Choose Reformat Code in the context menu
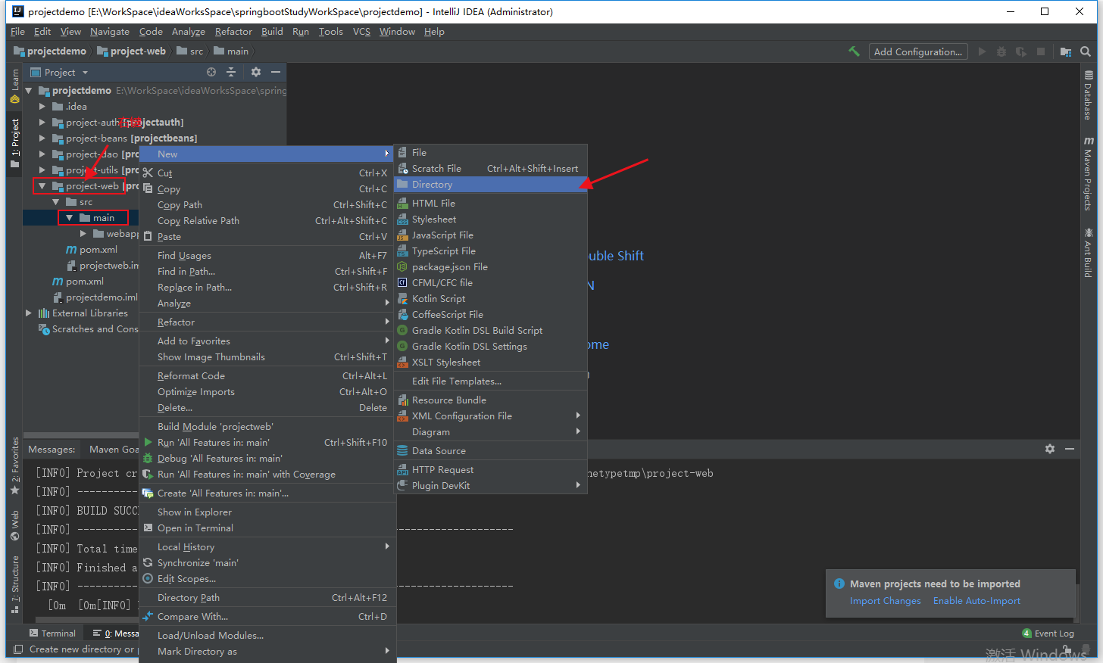1103x663 pixels. pos(267,376)
